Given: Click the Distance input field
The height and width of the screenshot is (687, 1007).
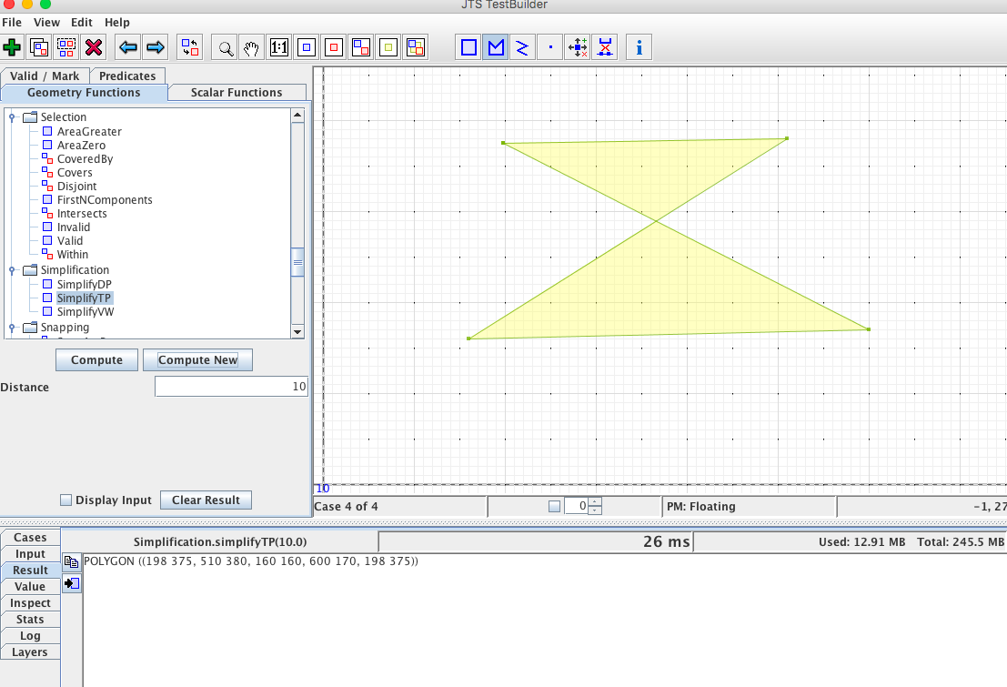Looking at the screenshot, I should 231,388.
